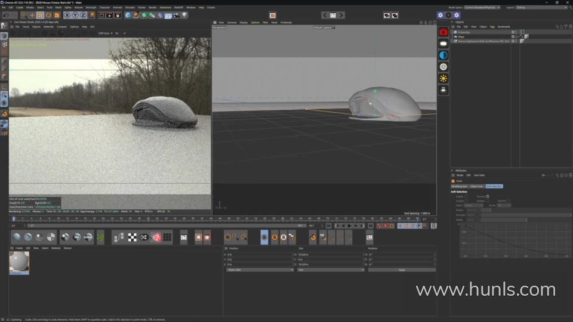Click the Apply button in coordinates panel
The height and width of the screenshot is (322, 573).
click(401, 270)
